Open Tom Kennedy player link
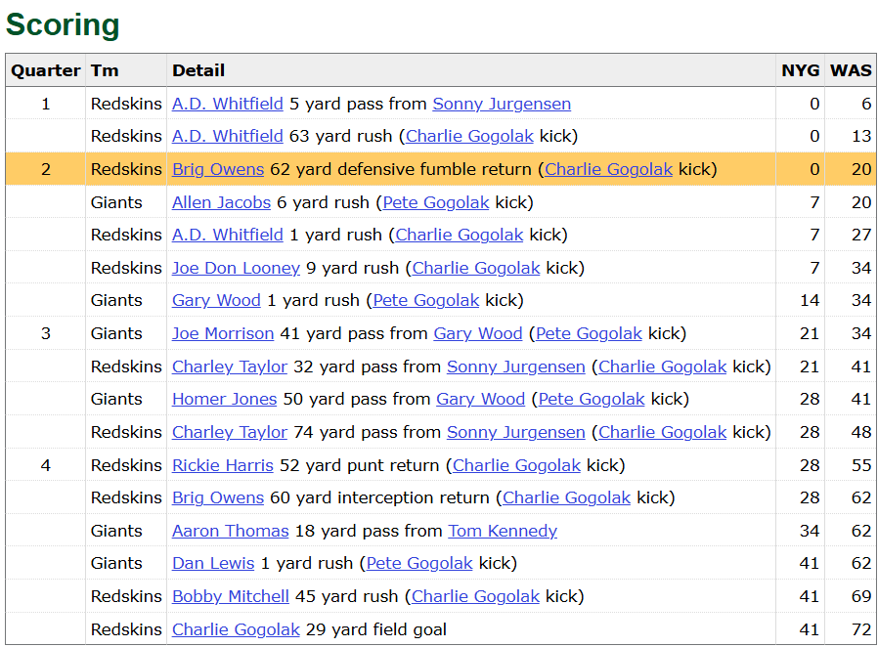 coord(503,530)
